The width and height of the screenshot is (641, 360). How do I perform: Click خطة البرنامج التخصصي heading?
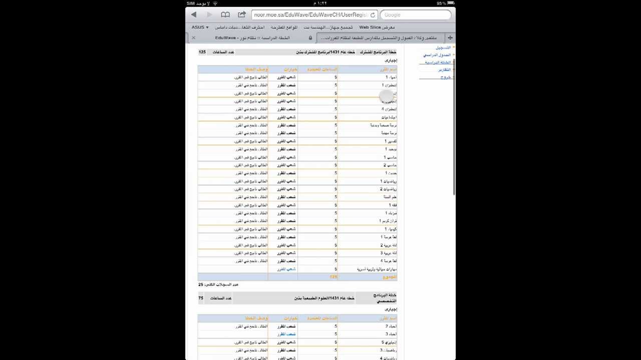[x=385, y=298]
